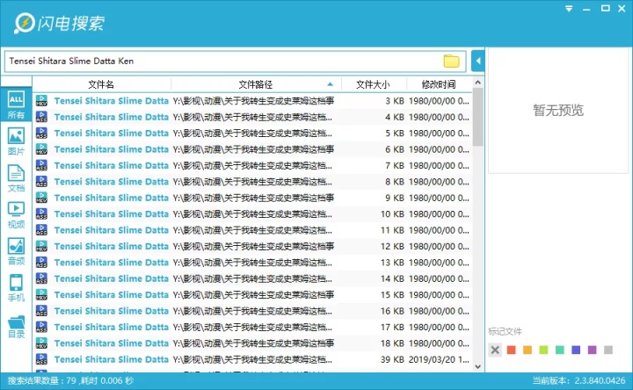
Task: Toggle the sort arrow in 文件路径 column
Action: (x=331, y=84)
